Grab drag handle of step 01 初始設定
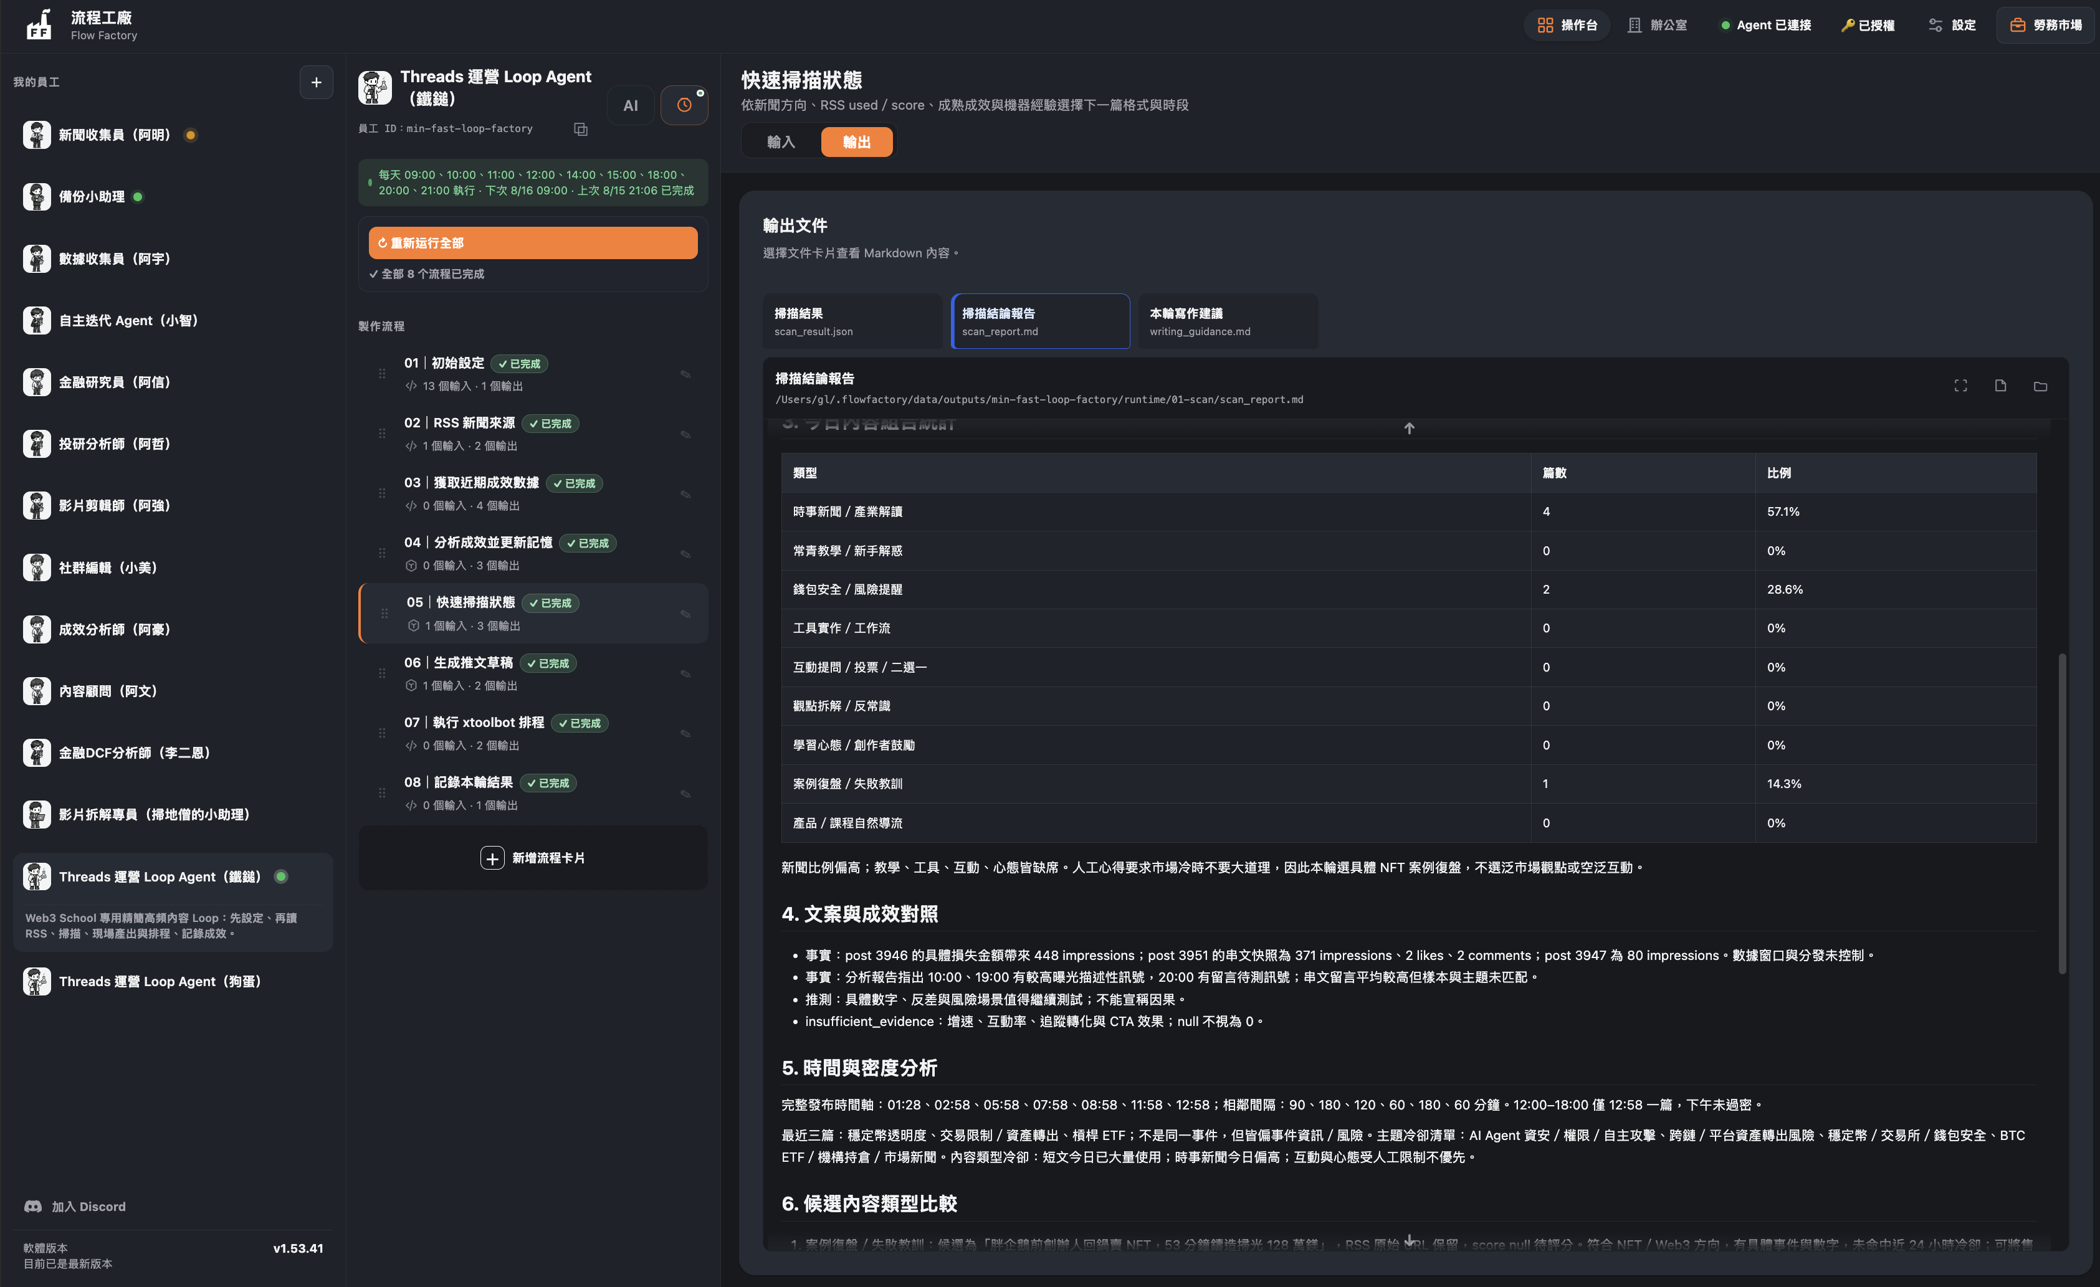2100x1287 pixels. [x=382, y=374]
